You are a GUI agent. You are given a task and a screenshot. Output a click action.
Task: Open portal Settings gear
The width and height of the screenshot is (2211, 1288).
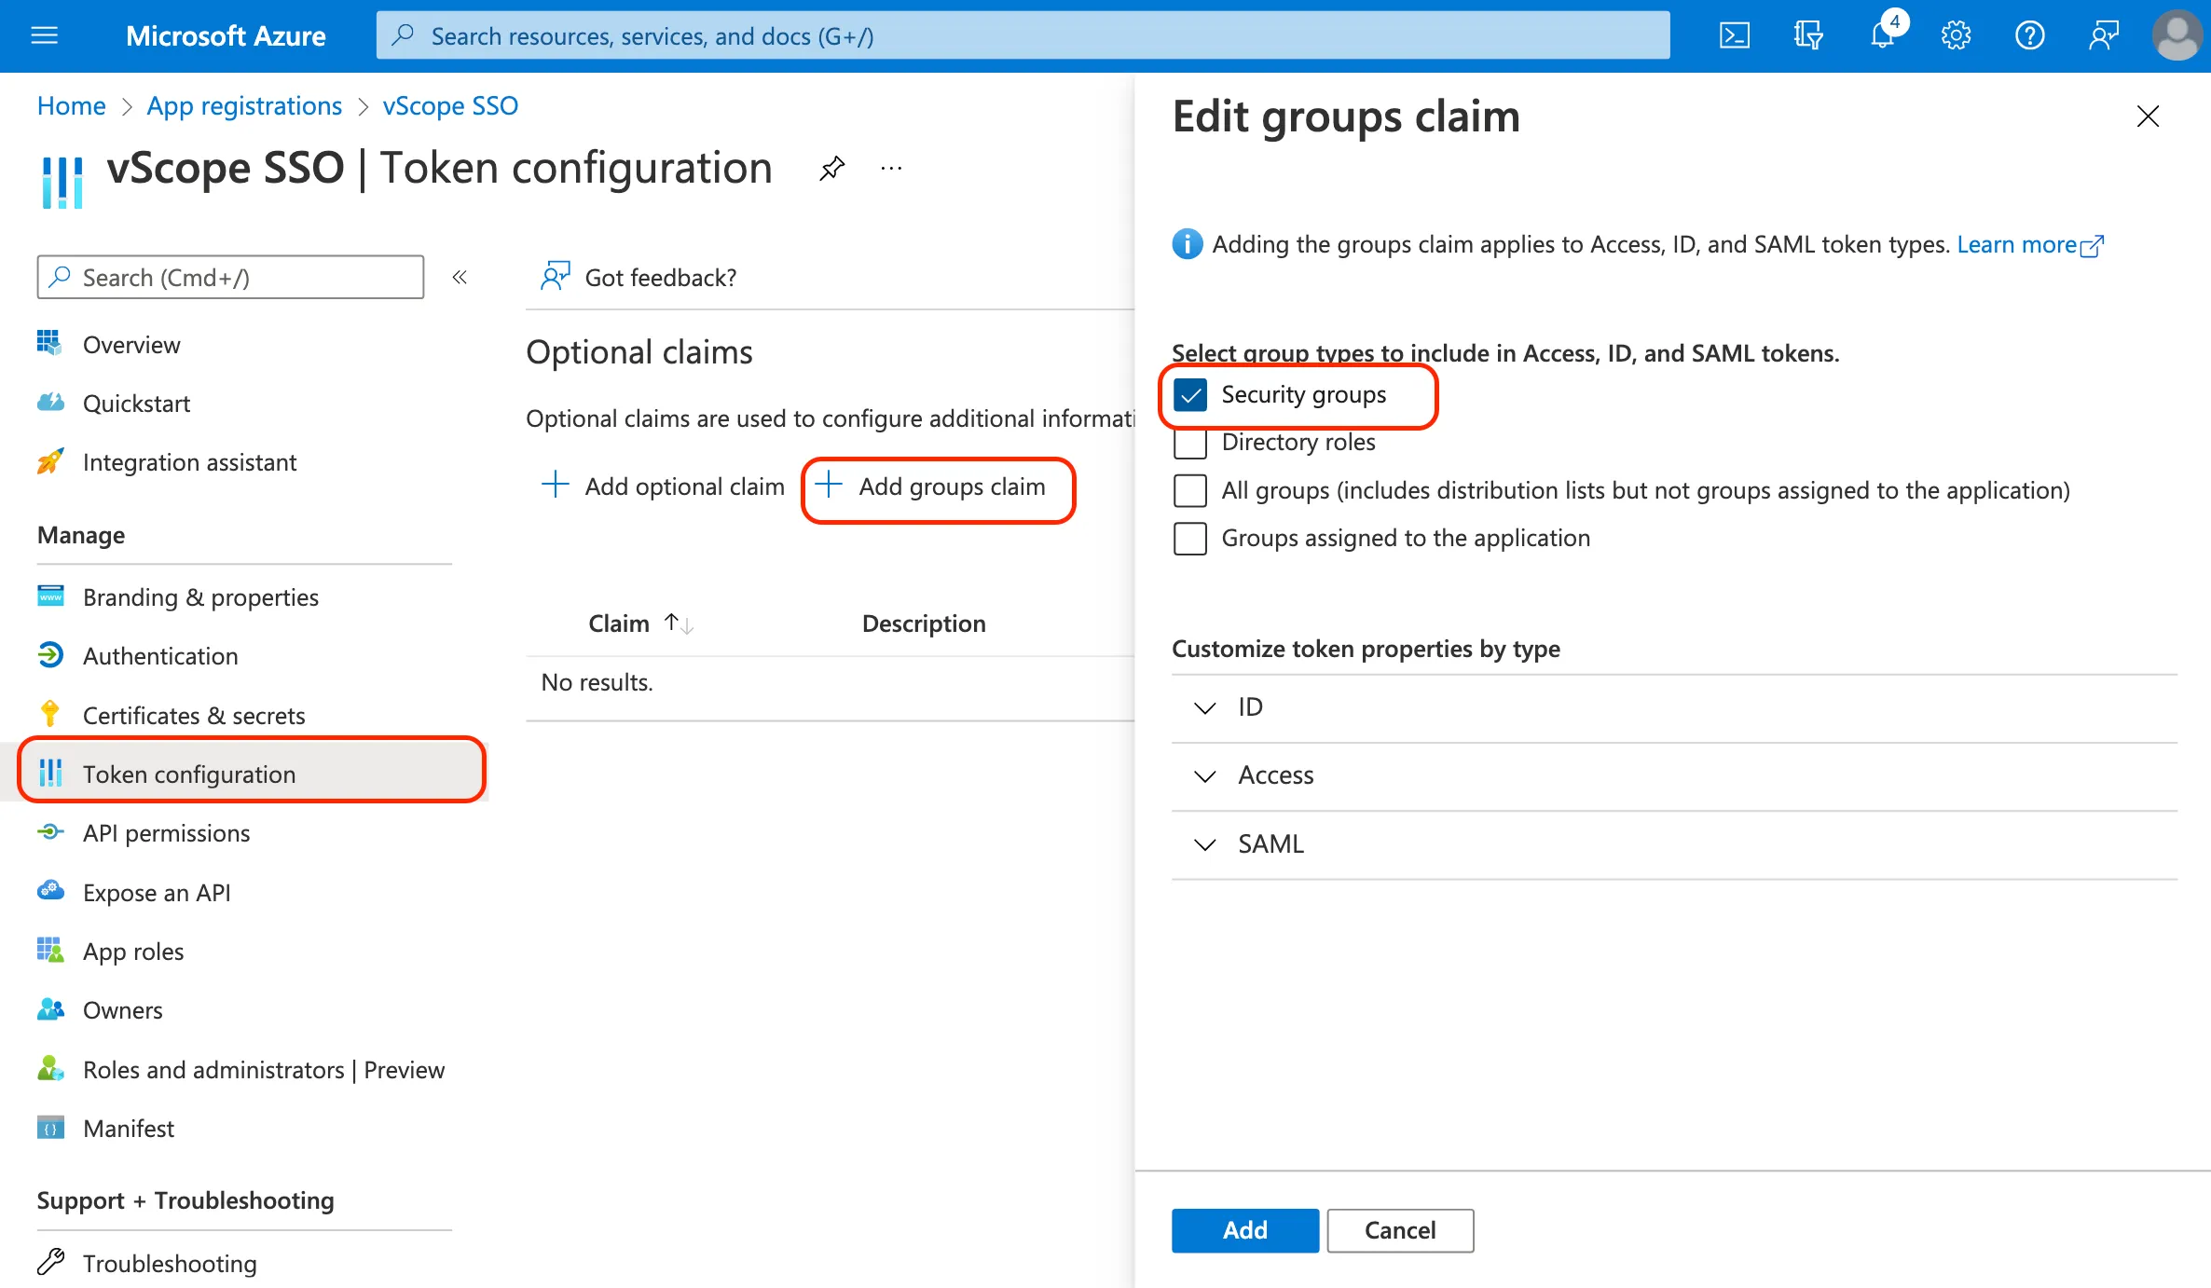coord(1956,35)
